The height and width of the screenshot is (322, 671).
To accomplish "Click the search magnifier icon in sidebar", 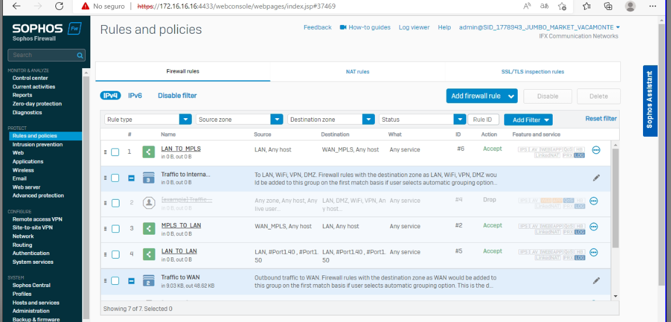I will [80, 55].
